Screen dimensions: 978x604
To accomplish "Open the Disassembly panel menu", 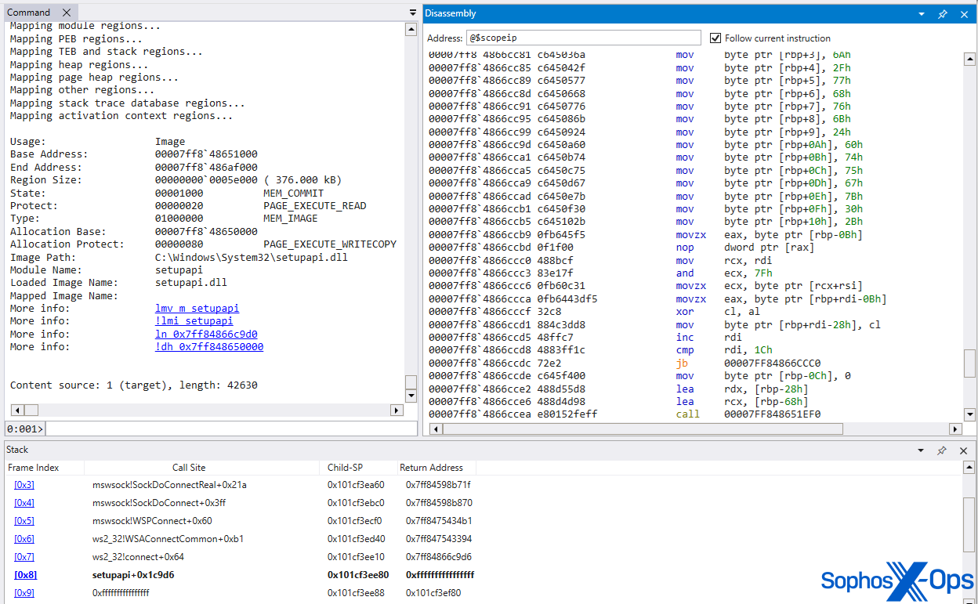I will coord(920,13).
